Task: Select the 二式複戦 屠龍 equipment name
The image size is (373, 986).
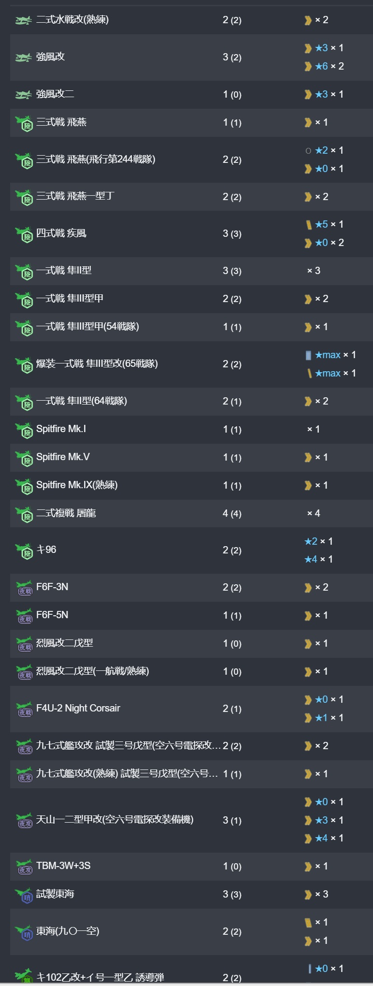Action: (x=66, y=513)
